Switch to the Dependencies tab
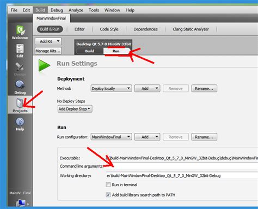 coord(145,29)
